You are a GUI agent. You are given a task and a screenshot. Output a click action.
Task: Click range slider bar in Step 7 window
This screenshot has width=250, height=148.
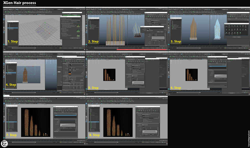coord(24,142)
